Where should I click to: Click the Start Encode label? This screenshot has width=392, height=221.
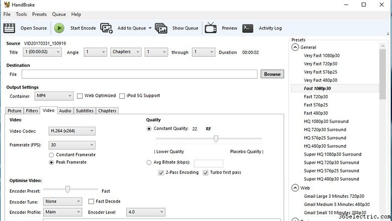(83, 28)
